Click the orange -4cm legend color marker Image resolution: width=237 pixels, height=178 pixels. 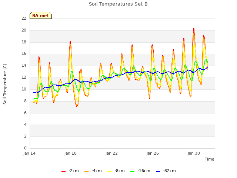click(x=86, y=171)
